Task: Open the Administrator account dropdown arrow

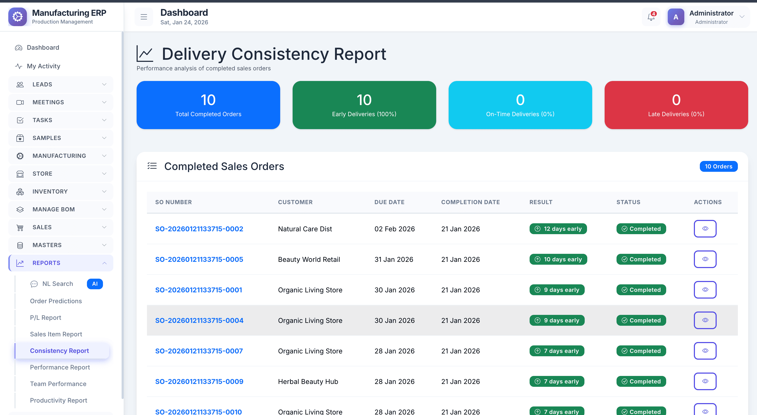Action: (x=742, y=17)
